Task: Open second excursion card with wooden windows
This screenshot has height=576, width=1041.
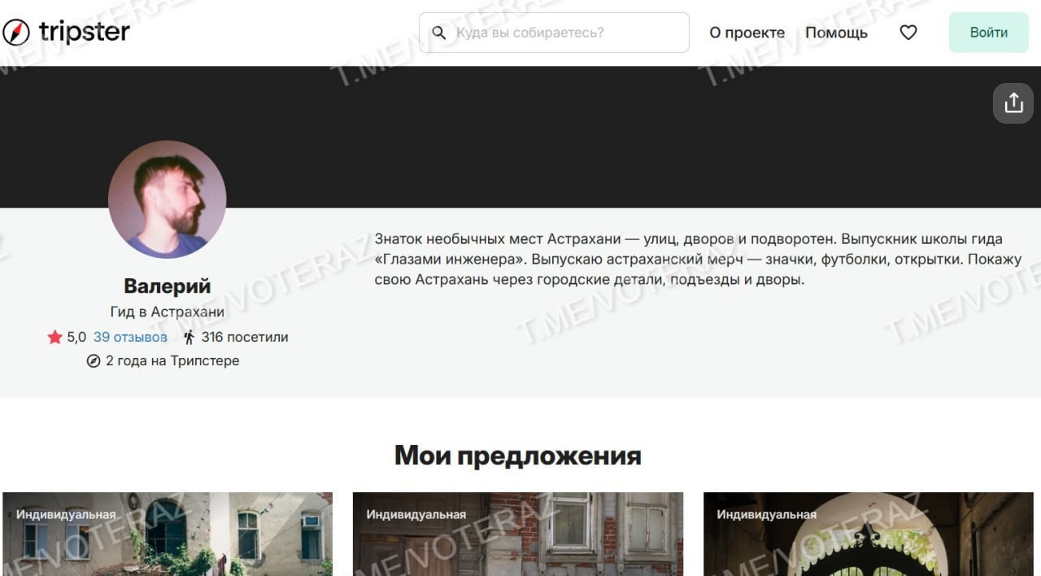Action: (518, 534)
